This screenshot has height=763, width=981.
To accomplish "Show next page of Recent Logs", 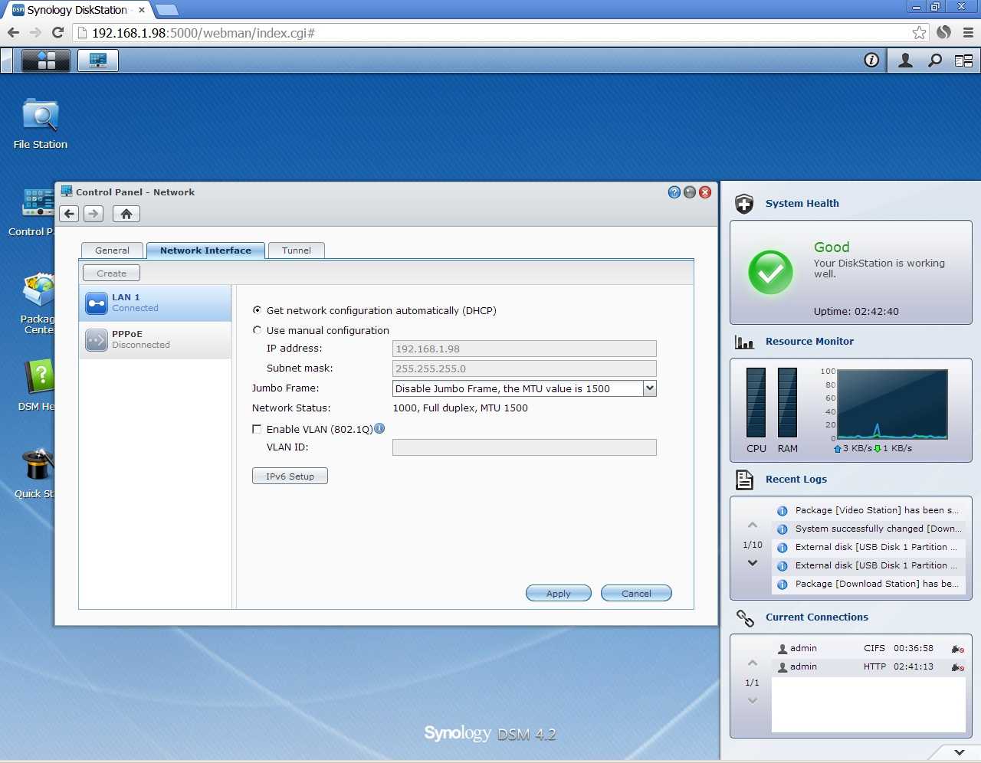I will (753, 563).
